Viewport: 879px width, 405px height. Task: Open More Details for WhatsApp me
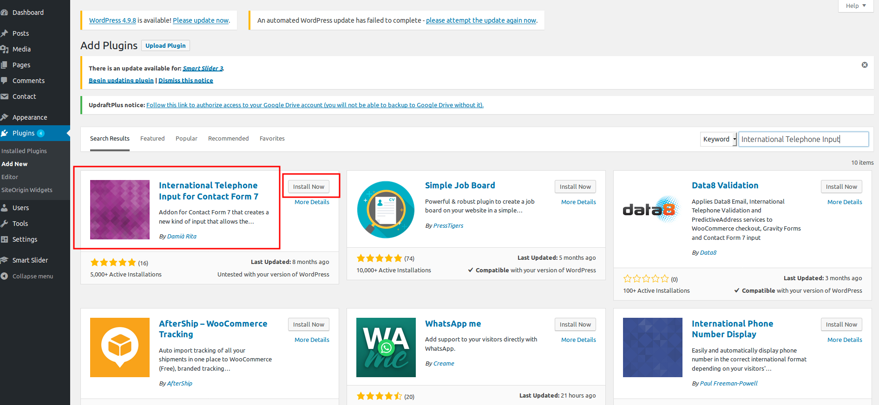[x=578, y=340]
